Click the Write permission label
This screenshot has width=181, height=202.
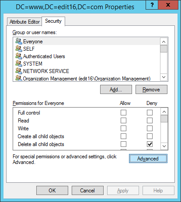click(23, 129)
